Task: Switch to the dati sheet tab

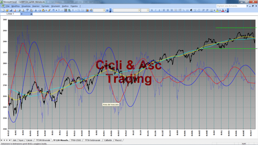Action: [x=14, y=140]
